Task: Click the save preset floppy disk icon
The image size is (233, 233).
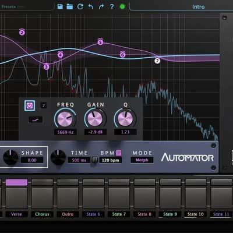Action: [x=60, y=6]
